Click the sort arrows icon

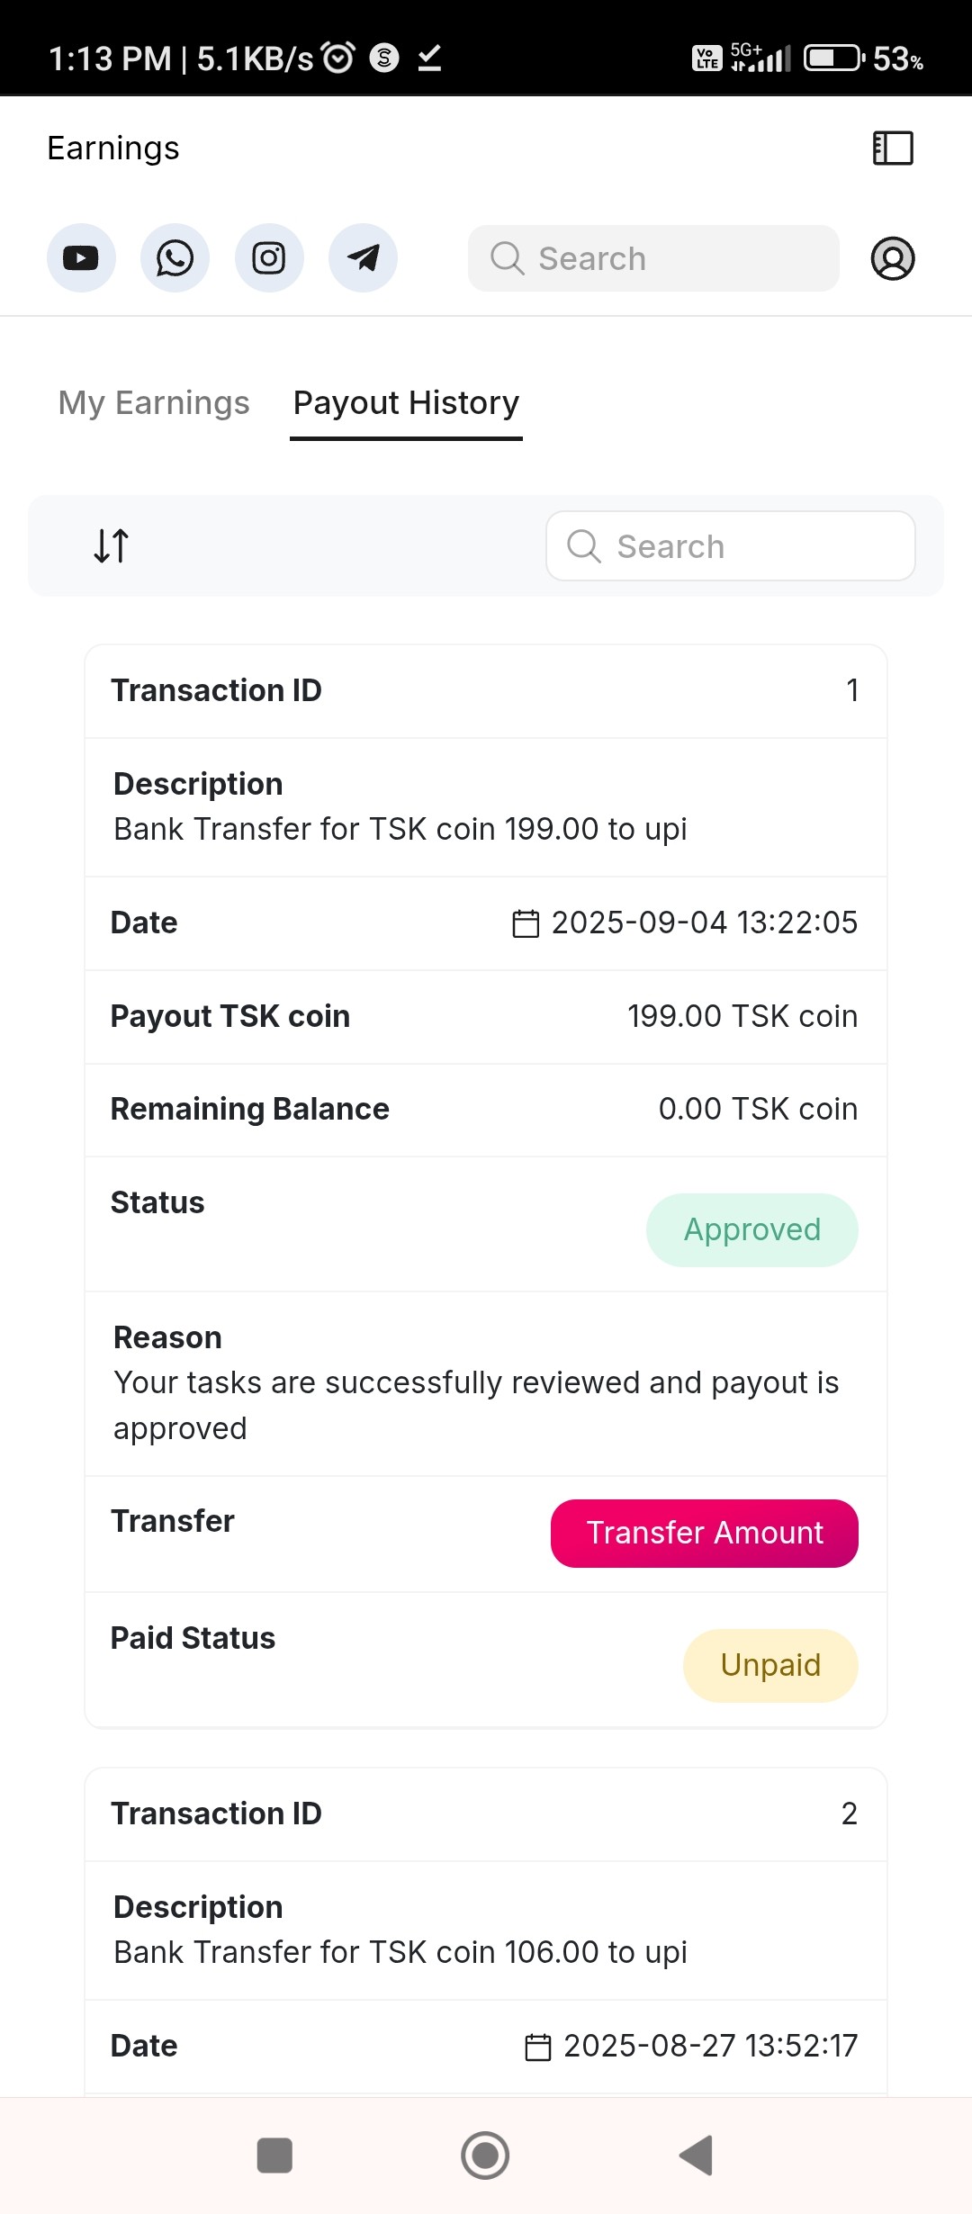[x=112, y=545]
